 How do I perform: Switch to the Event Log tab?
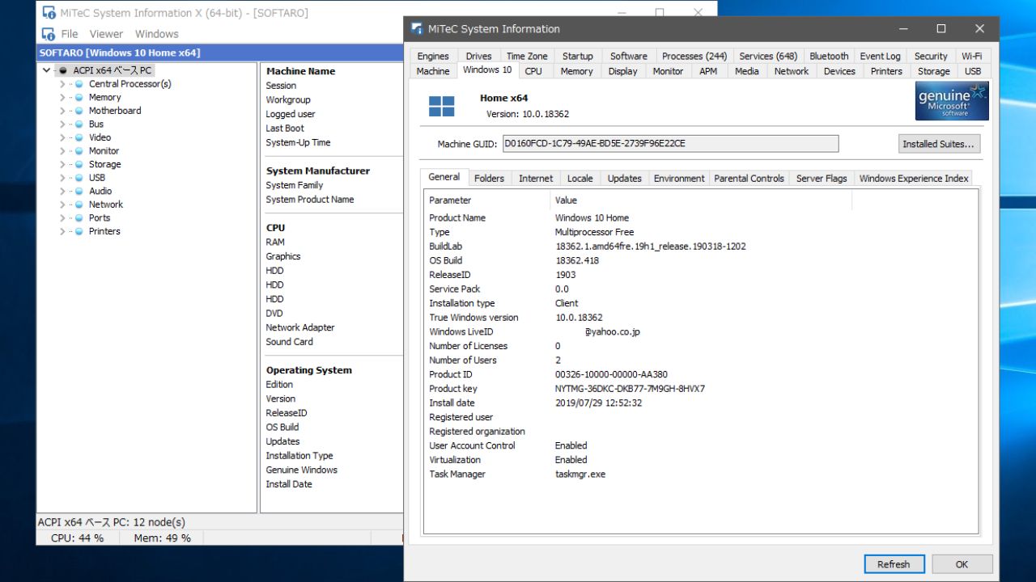pyautogui.click(x=880, y=56)
